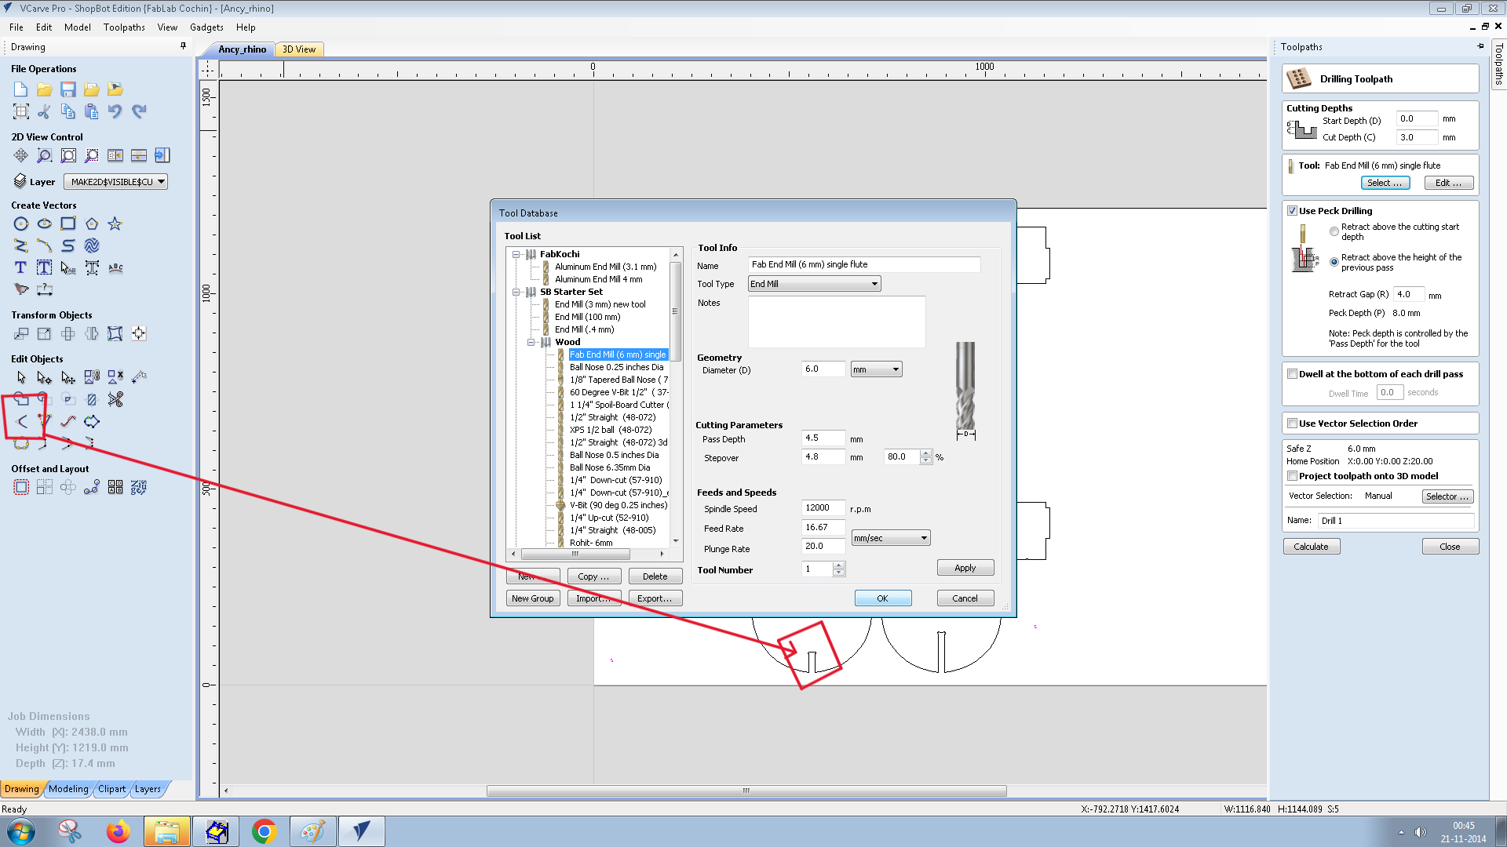Collapse the Wood tool group
This screenshot has height=847, width=1507.
[531, 342]
